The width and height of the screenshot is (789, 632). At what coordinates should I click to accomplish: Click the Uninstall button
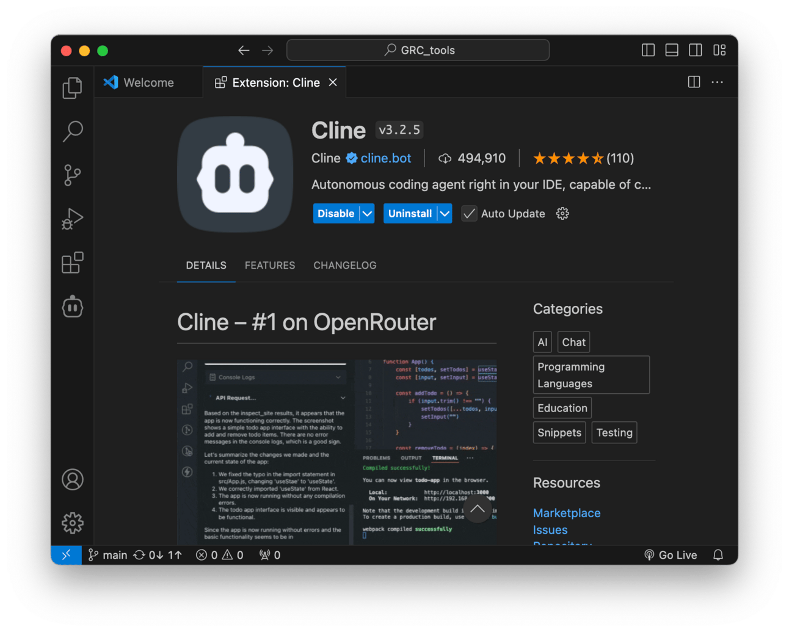[x=410, y=213]
